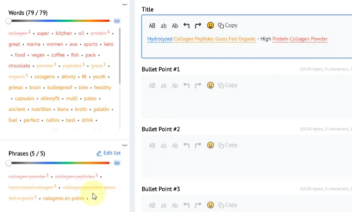The image size is (352, 212).
Task: Click the word 'vegan' in Words list
Action: point(38,55)
